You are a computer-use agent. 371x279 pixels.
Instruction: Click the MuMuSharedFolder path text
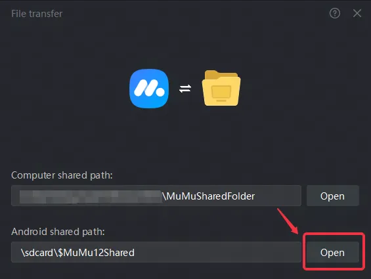pos(209,196)
